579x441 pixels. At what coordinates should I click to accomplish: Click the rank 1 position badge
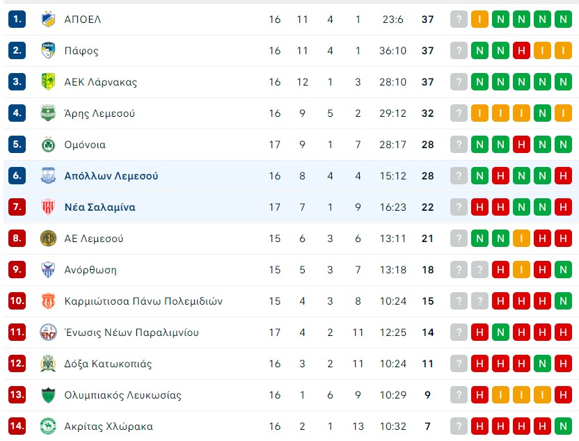pyautogui.click(x=17, y=19)
